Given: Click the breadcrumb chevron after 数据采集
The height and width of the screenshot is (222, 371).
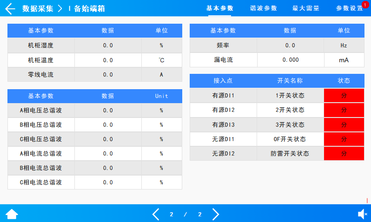Looking at the screenshot, I should (60, 9).
